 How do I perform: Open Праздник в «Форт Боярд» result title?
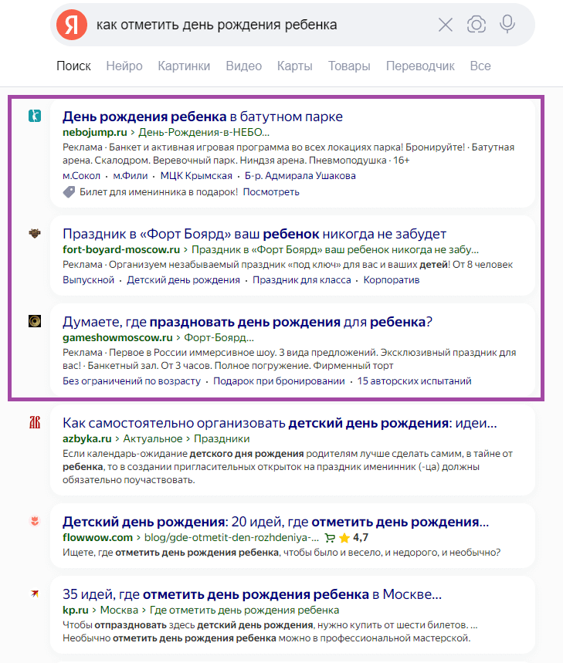point(254,234)
